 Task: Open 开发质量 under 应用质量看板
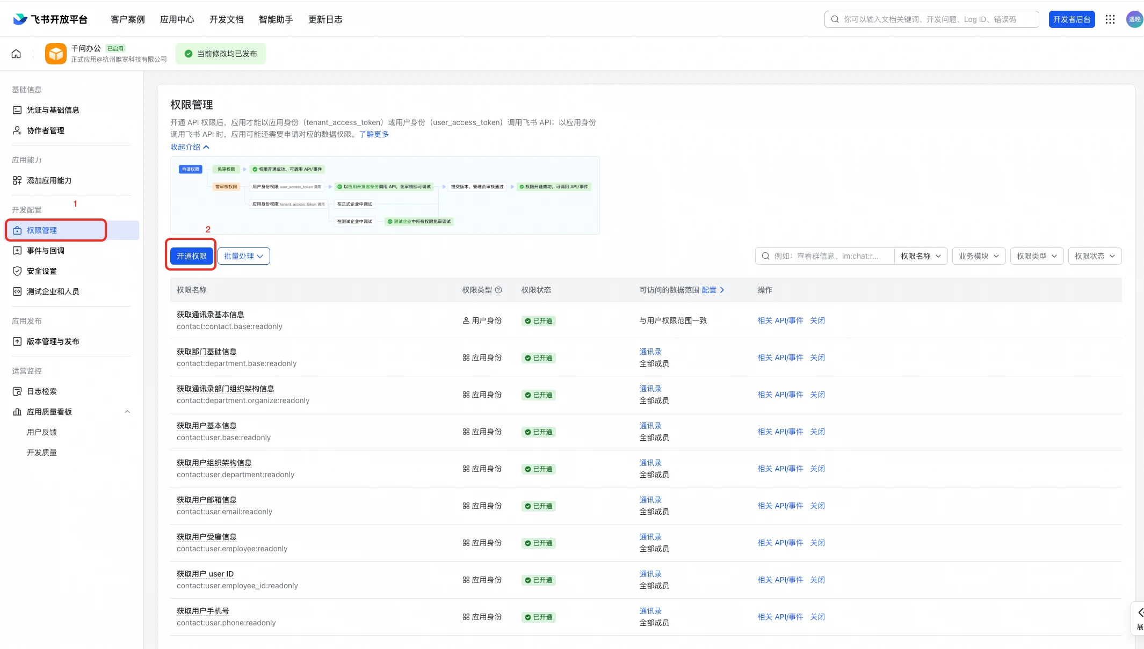(42, 453)
